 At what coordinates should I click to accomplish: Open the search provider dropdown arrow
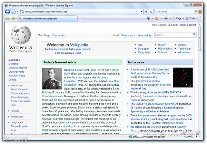point(200,12)
